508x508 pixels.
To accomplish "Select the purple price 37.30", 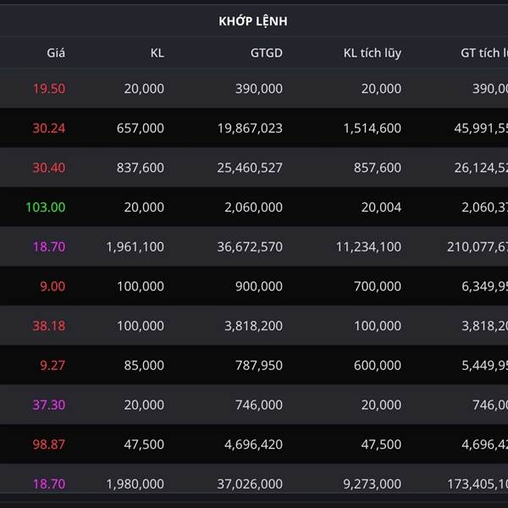I will tap(49, 405).
